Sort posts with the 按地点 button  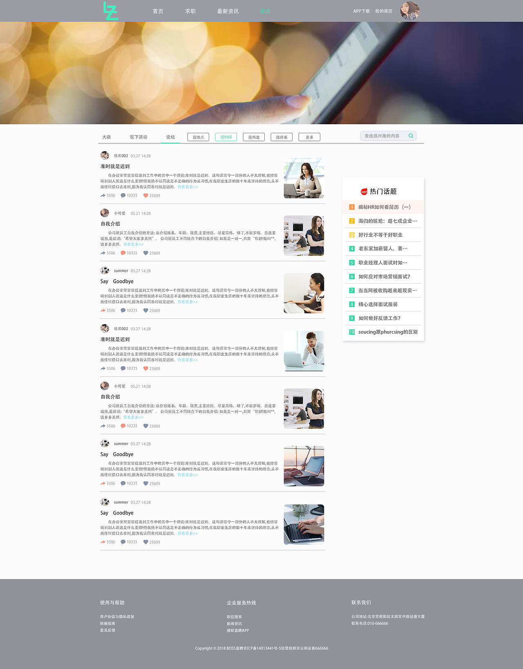coord(198,137)
